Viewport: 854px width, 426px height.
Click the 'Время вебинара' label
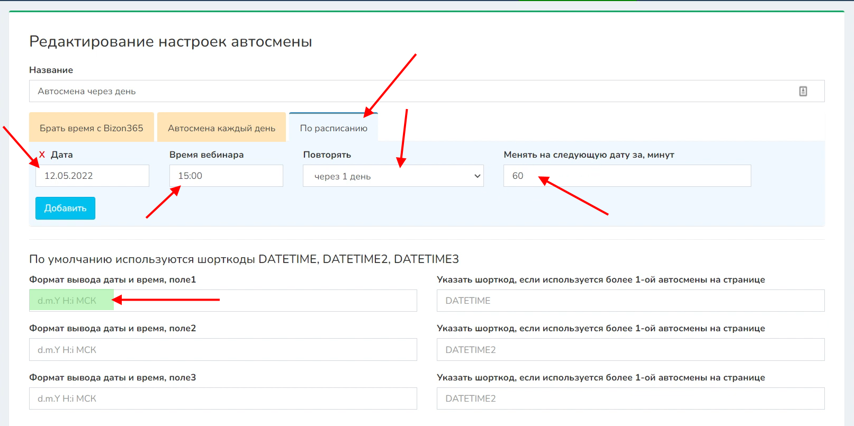[x=206, y=155]
